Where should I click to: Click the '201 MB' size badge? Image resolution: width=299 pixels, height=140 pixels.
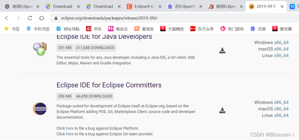tap(65, 48)
